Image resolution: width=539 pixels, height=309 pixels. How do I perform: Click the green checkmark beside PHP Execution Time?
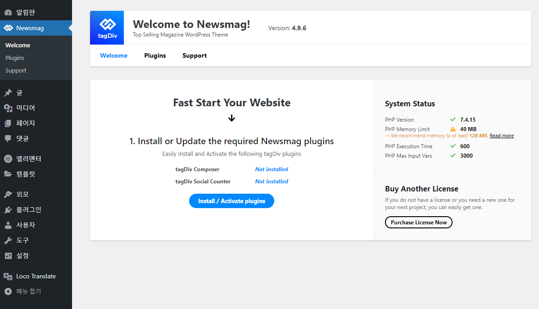(x=453, y=146)
